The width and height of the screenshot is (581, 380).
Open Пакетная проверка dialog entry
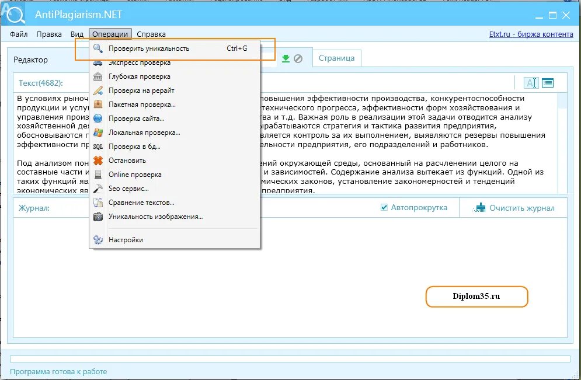click(175, 104)
